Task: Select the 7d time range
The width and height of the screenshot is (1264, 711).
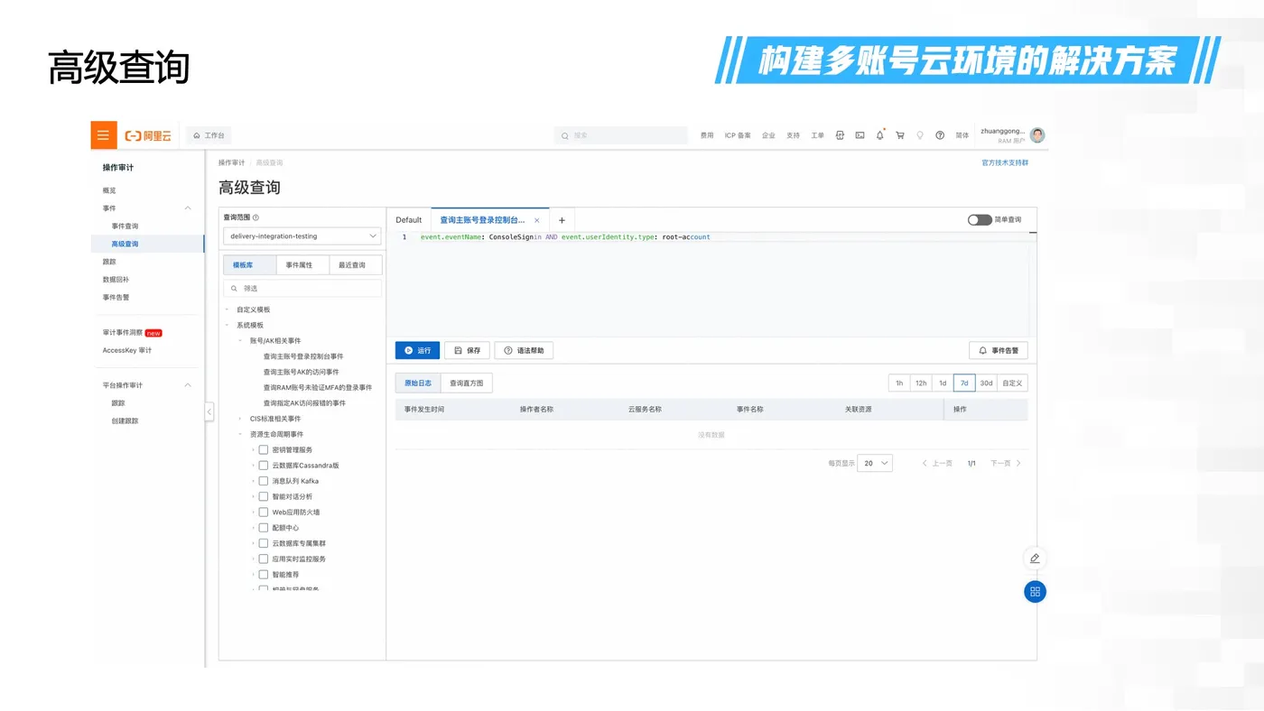Action: pos(964,383)
